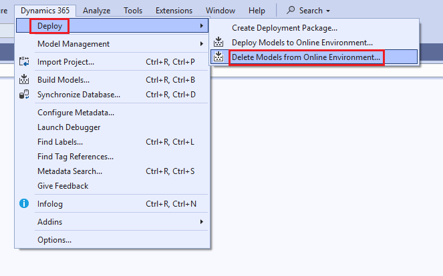Open the Extensions menu
443x276 pixels.
click(x=174, y=11)
